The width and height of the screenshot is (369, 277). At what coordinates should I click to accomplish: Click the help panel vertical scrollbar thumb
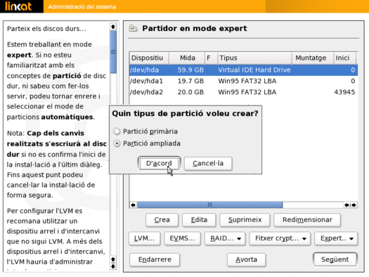113,52
